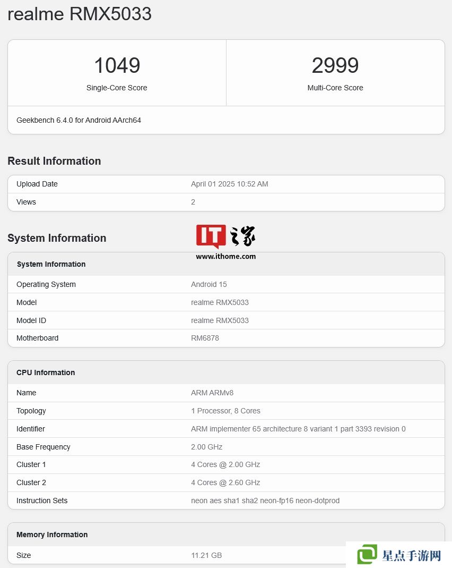Select the Multi-Core Score value 2999
The height and width of the screenshot is (568, 452).
pos(335,66)
